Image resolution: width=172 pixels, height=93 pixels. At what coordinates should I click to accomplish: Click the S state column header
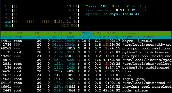[79, 33]
